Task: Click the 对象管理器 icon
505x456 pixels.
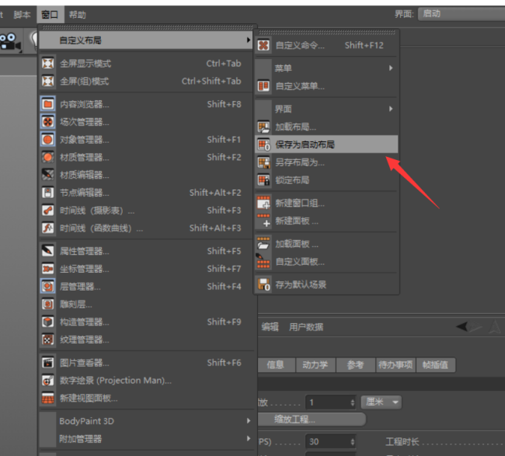Action: pyautogui.click(x=47, y=139)
